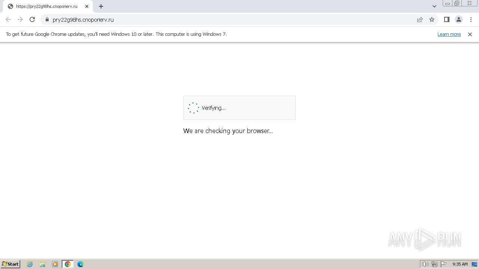Click the 'We are checking your browser' text
This screenshot has height=269, width=479.
click(228, 131)
